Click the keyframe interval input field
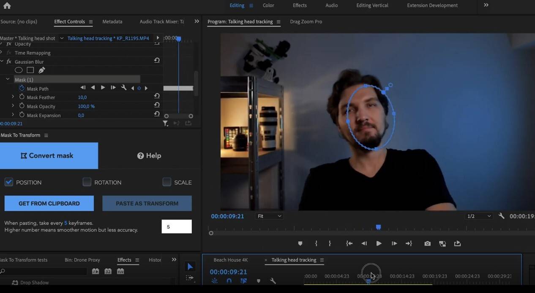The height and width of the screenshot is (293, 535). (x=176, y=226)
